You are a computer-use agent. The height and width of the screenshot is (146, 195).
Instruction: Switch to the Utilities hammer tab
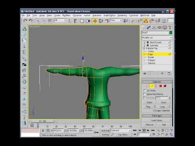(x=170, y=28)
